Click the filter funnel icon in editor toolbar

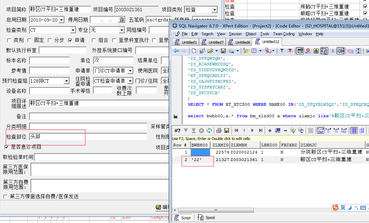282,50
